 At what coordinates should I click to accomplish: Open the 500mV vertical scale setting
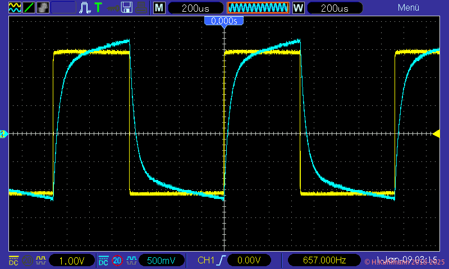[161, 261]
